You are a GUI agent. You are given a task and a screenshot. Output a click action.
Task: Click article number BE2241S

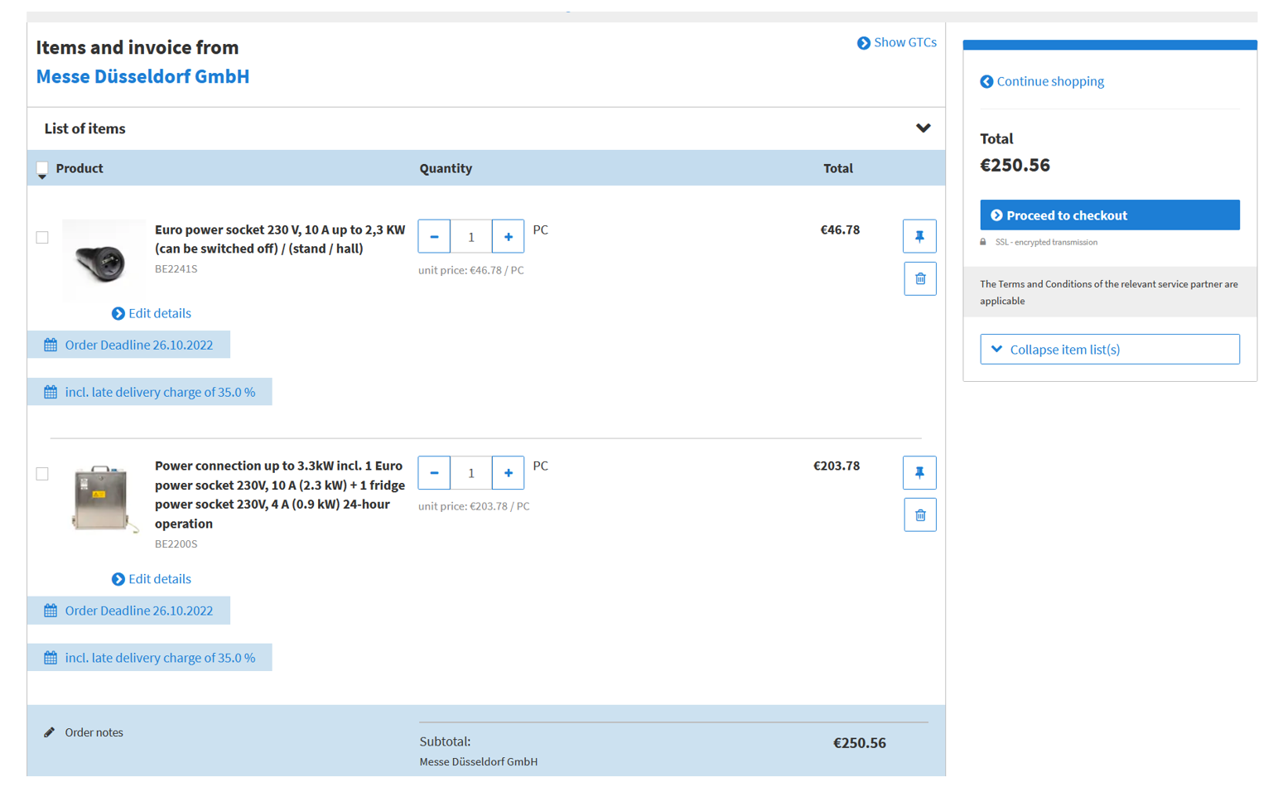coord(176,268)
